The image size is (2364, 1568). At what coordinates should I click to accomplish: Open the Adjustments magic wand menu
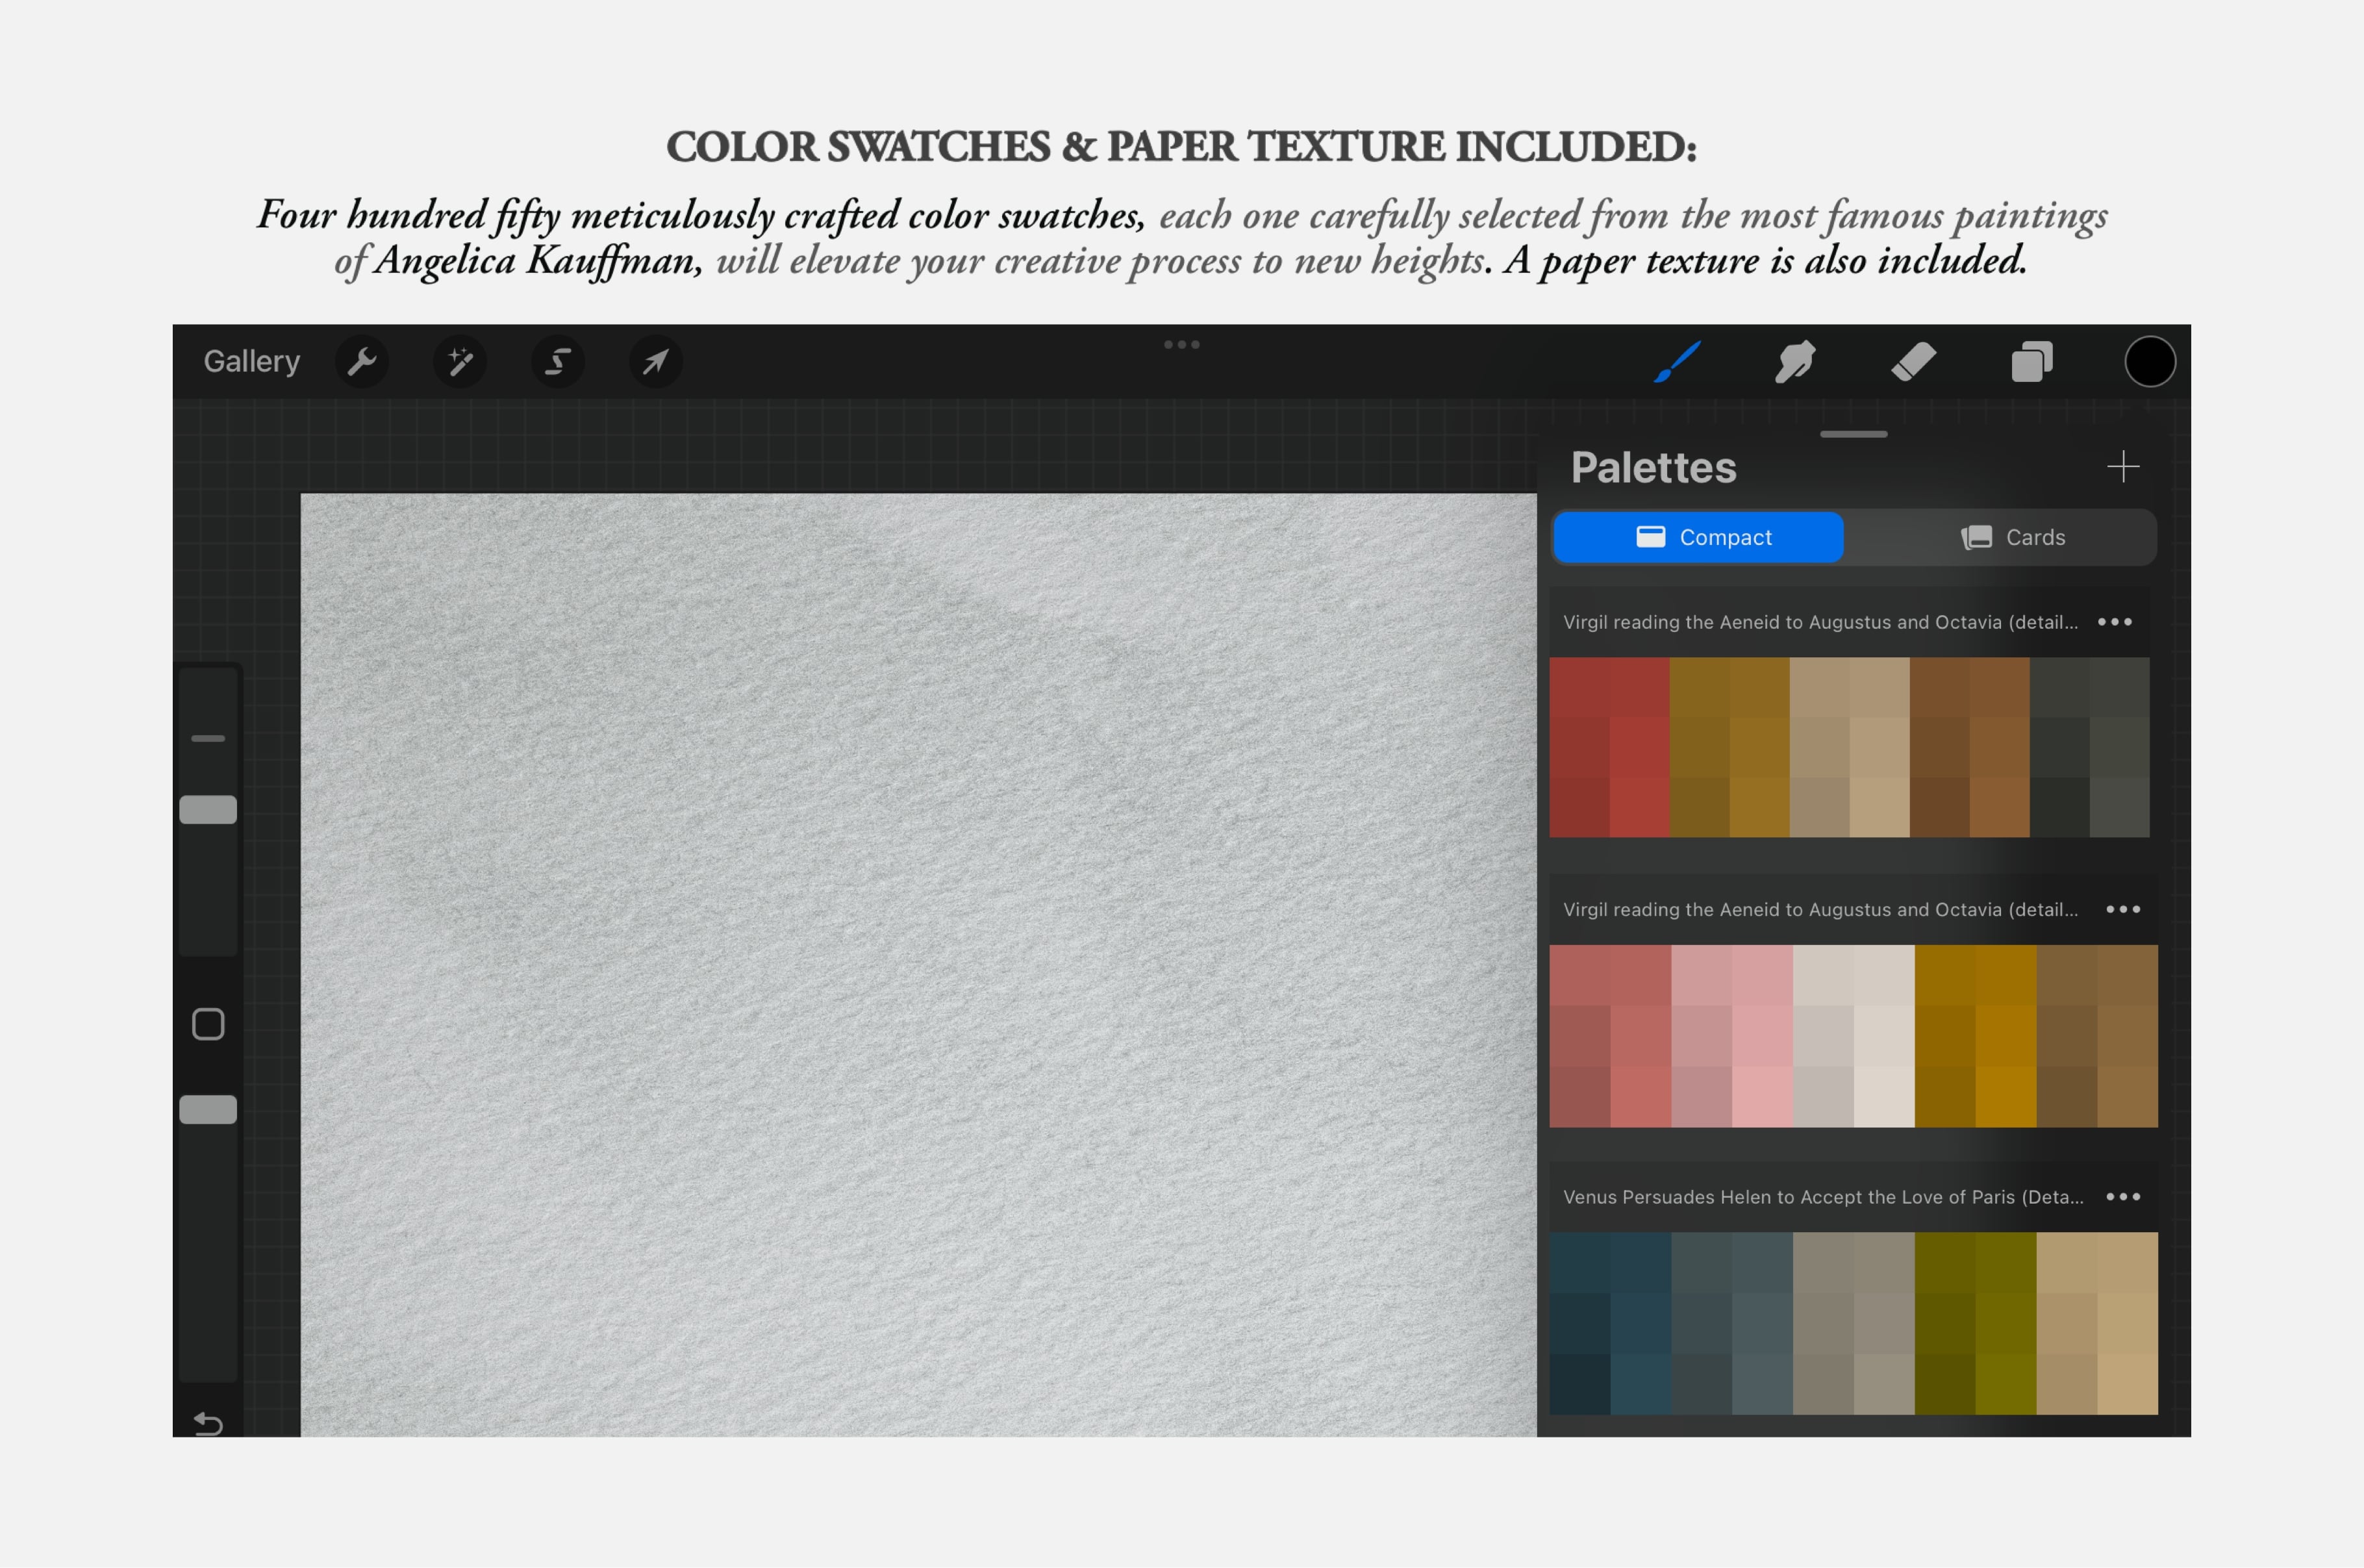[460, 361]
